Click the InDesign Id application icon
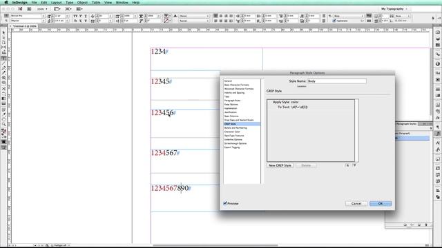The image size is (442, 248). coord(20,9)
